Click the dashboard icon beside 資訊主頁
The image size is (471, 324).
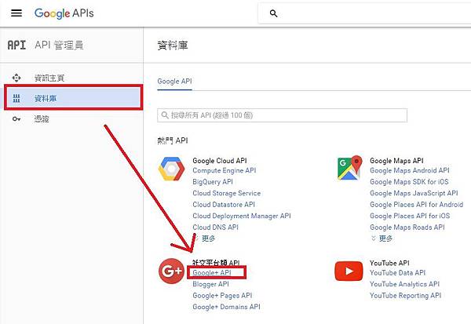pos(16,78)
